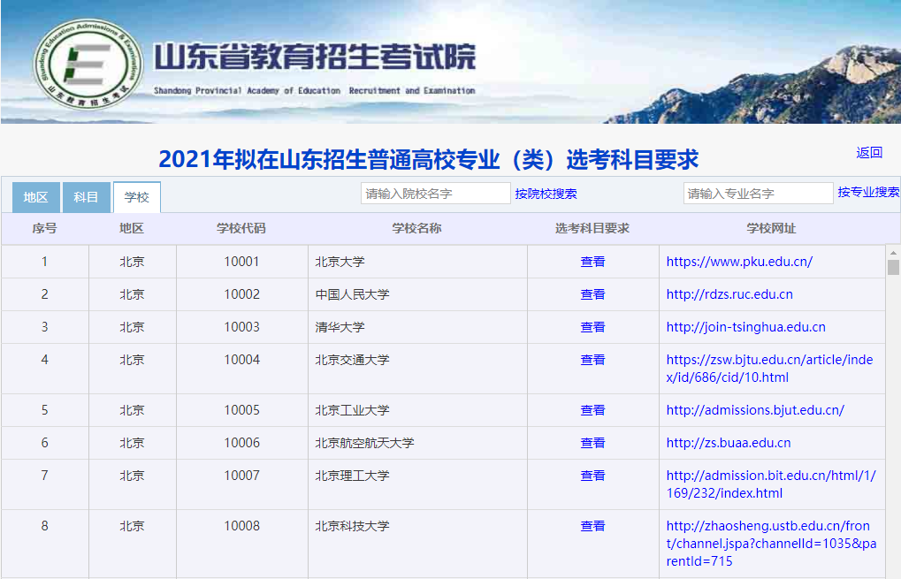This screenshot has height=579, width=901.
Task: Focus the 请输入院校名字 search field
Action: click(436, 194)
